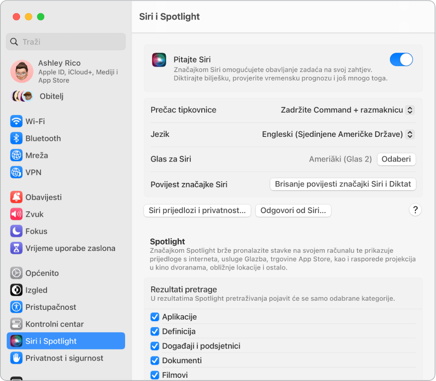The height and width of the screenshot is (381, 436).
Task: Click the VPN sidebar icon
Action: (16, 172)
